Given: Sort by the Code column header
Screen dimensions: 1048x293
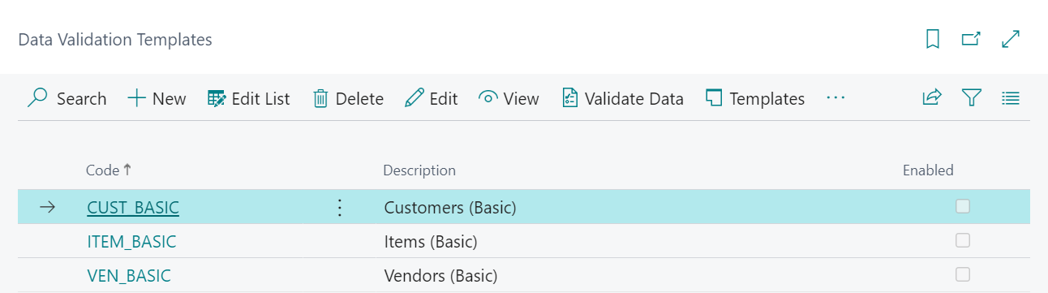Looking at the screenshot, I should tap(109, 170).
